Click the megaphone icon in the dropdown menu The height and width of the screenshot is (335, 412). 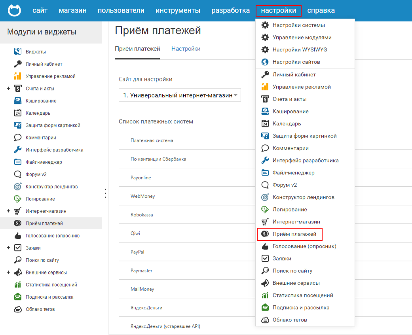tap(265, 283)
